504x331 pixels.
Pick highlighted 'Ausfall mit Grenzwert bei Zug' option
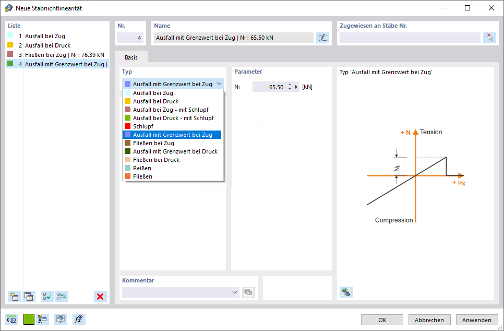click(173, 135)
